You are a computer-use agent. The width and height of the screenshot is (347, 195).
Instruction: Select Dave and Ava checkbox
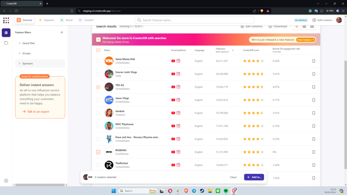coord(98,139)
